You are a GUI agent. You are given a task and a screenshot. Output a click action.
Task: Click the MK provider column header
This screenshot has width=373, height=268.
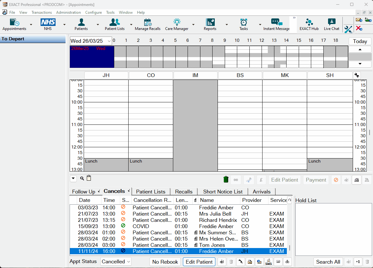click(285, 76)
